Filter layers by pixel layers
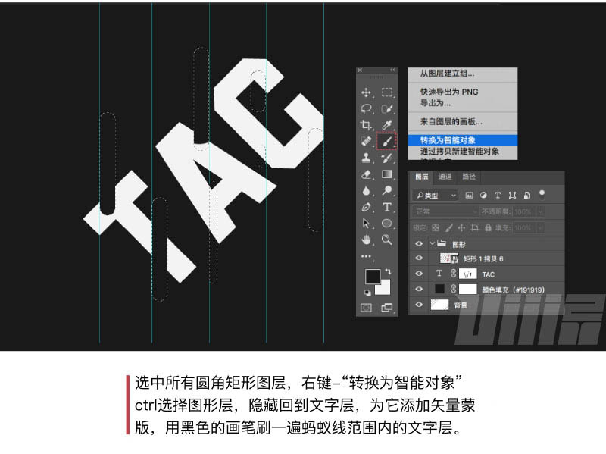Screen dimensions: 606x454 tap(469, 196)
